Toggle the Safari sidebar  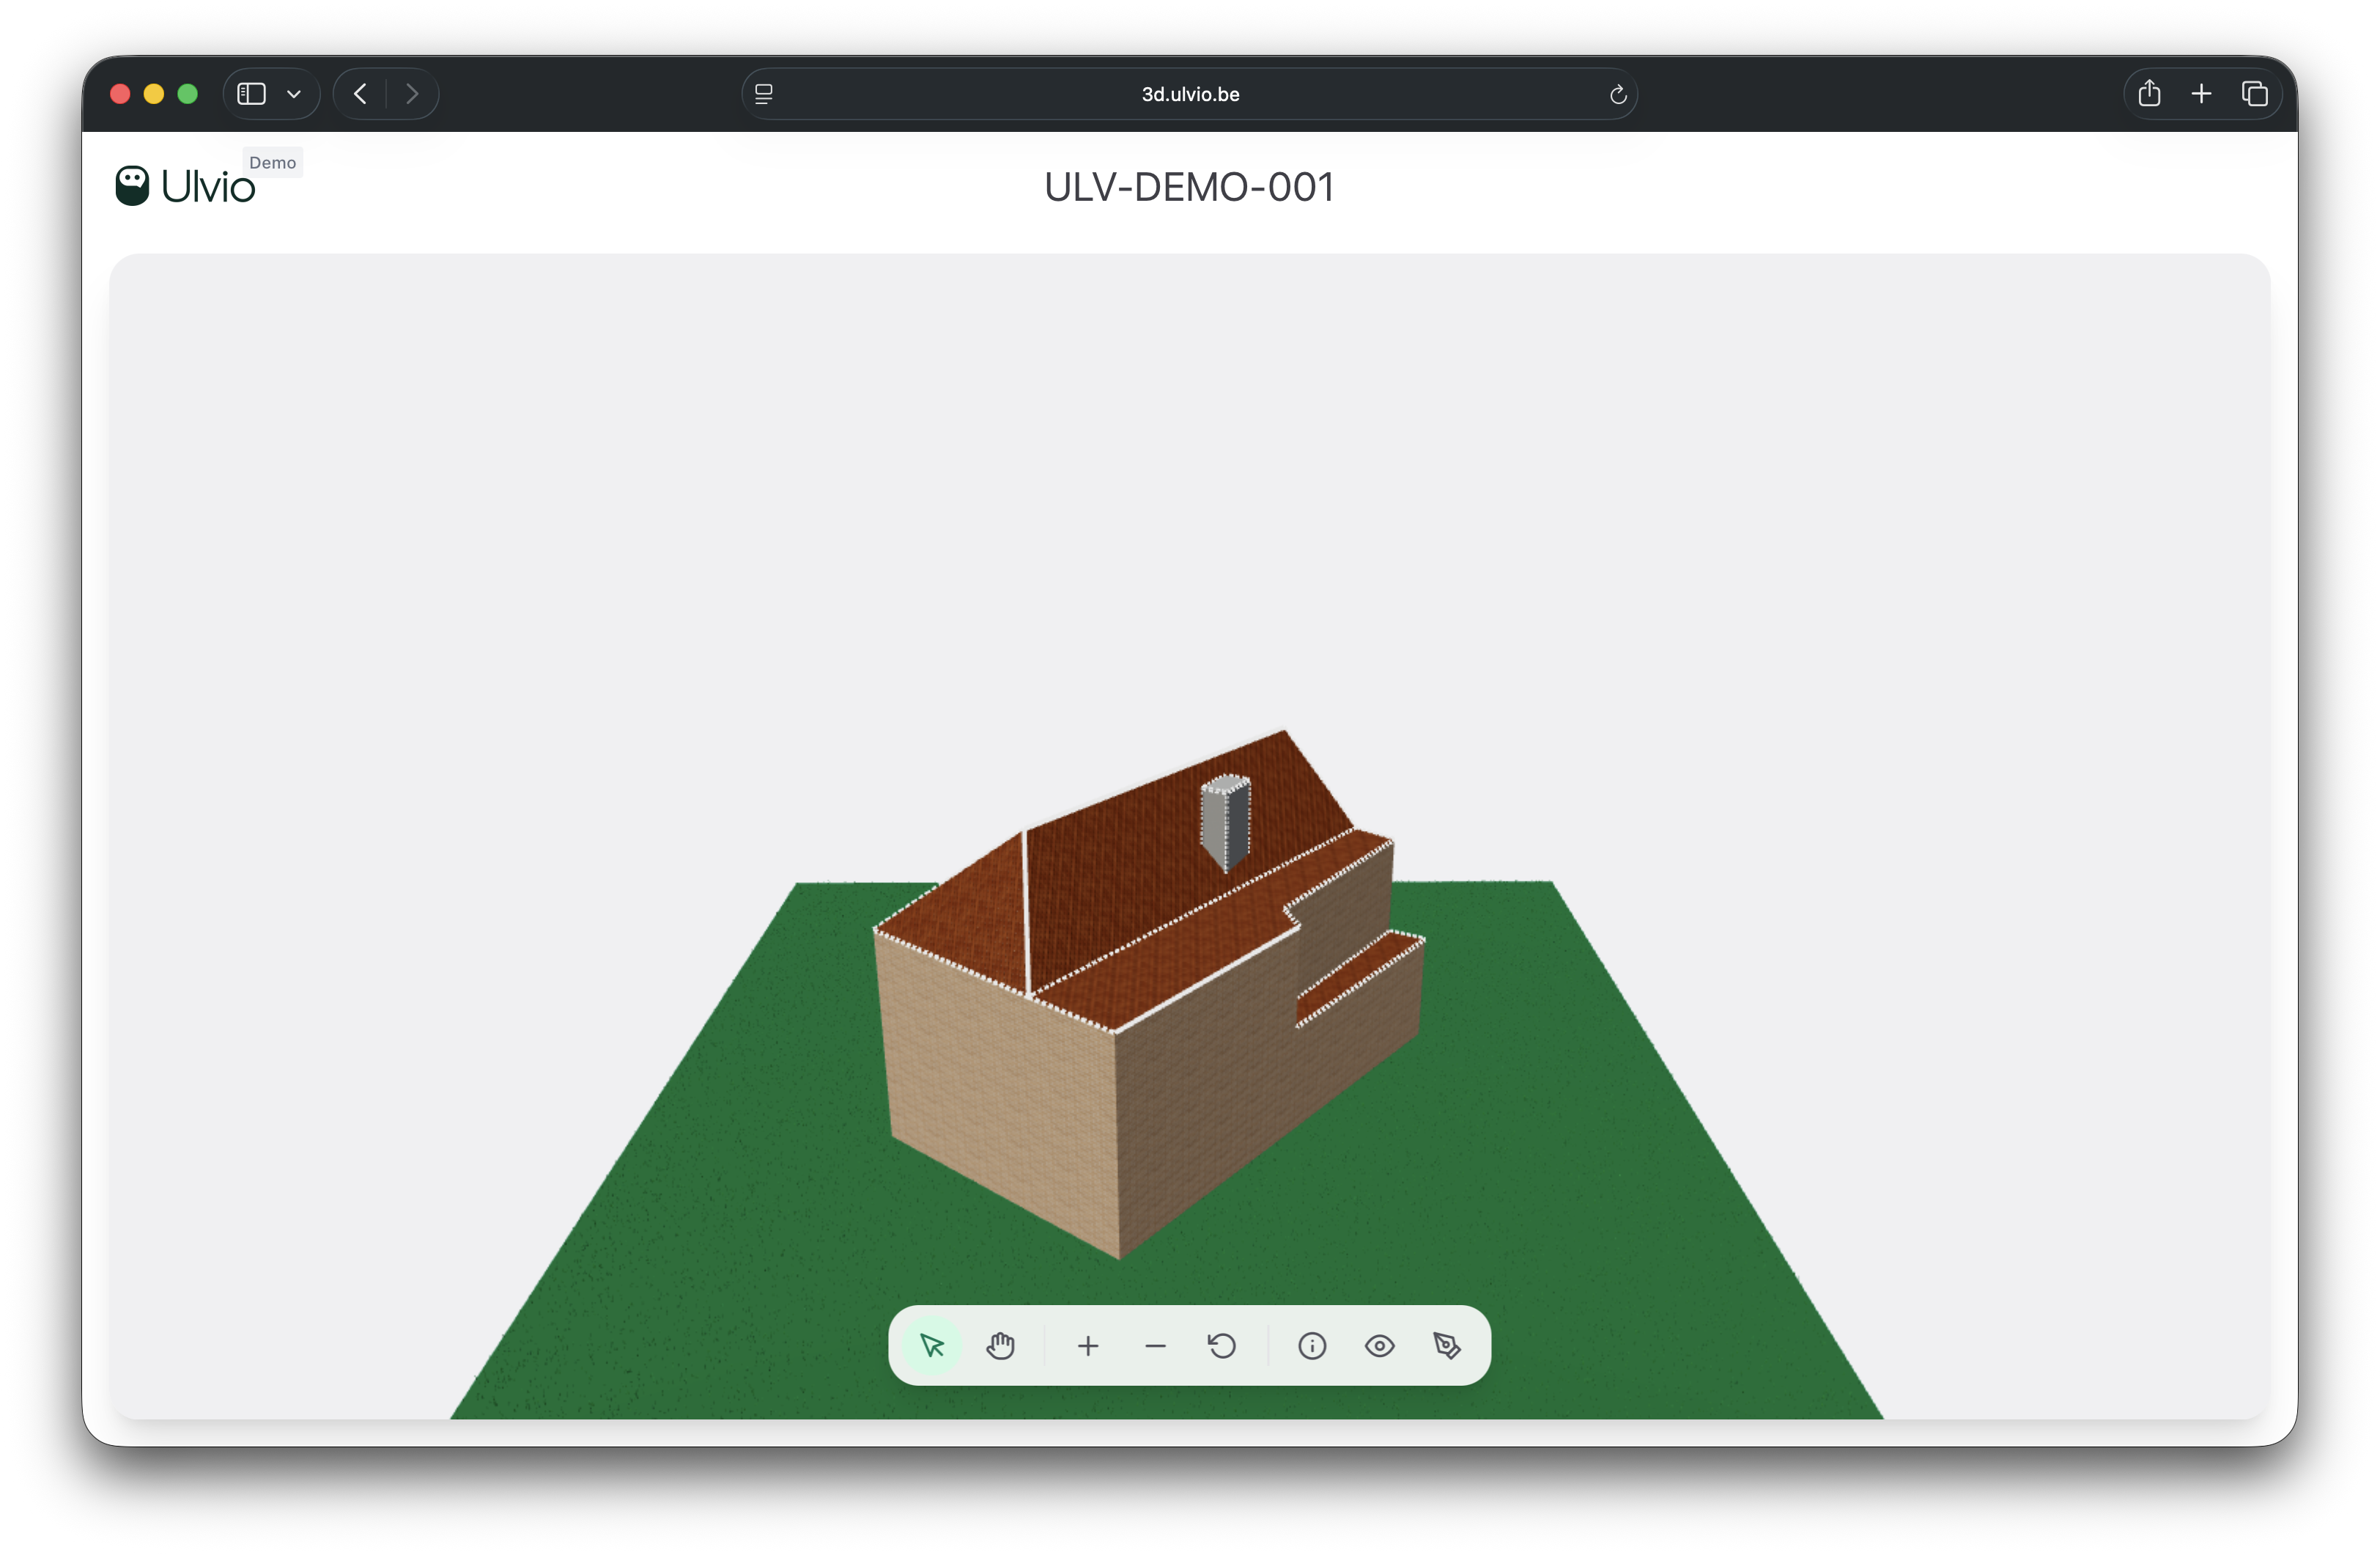tap(251, 94)
